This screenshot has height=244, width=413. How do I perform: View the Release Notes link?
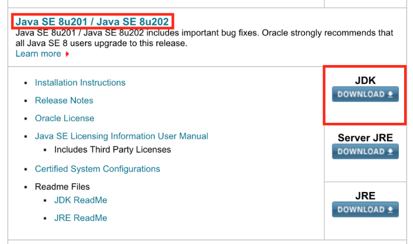64,100
